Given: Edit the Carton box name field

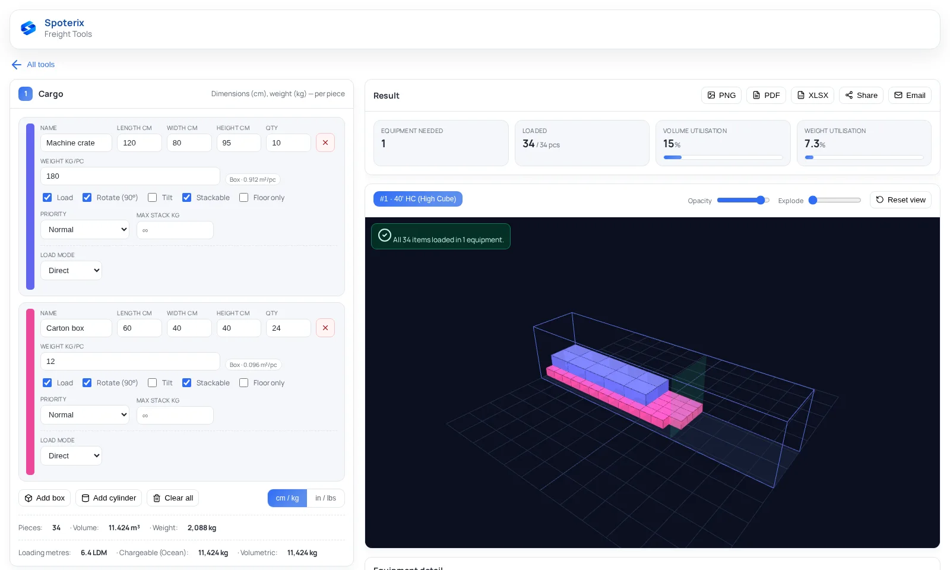Looking at the screenshot, I should [76, 328].
